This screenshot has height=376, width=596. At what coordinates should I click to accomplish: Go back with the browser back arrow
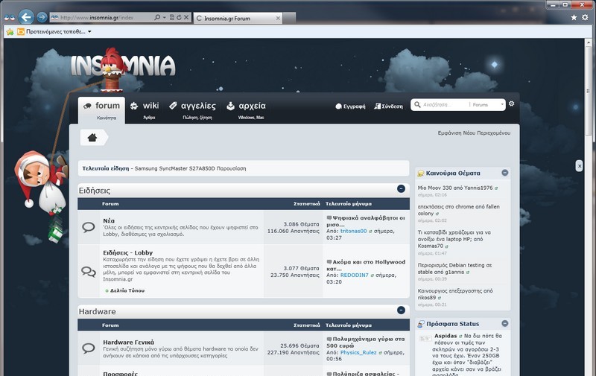(x=26, y=17)
